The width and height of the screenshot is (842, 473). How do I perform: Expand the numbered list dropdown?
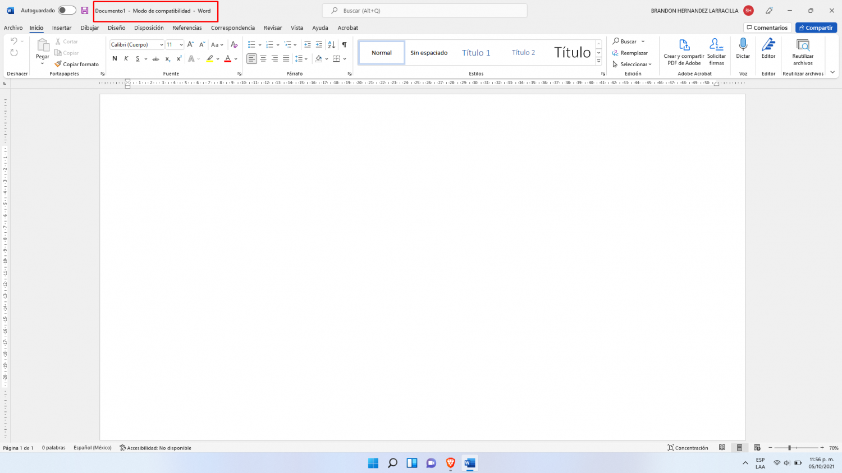[278, 45]
